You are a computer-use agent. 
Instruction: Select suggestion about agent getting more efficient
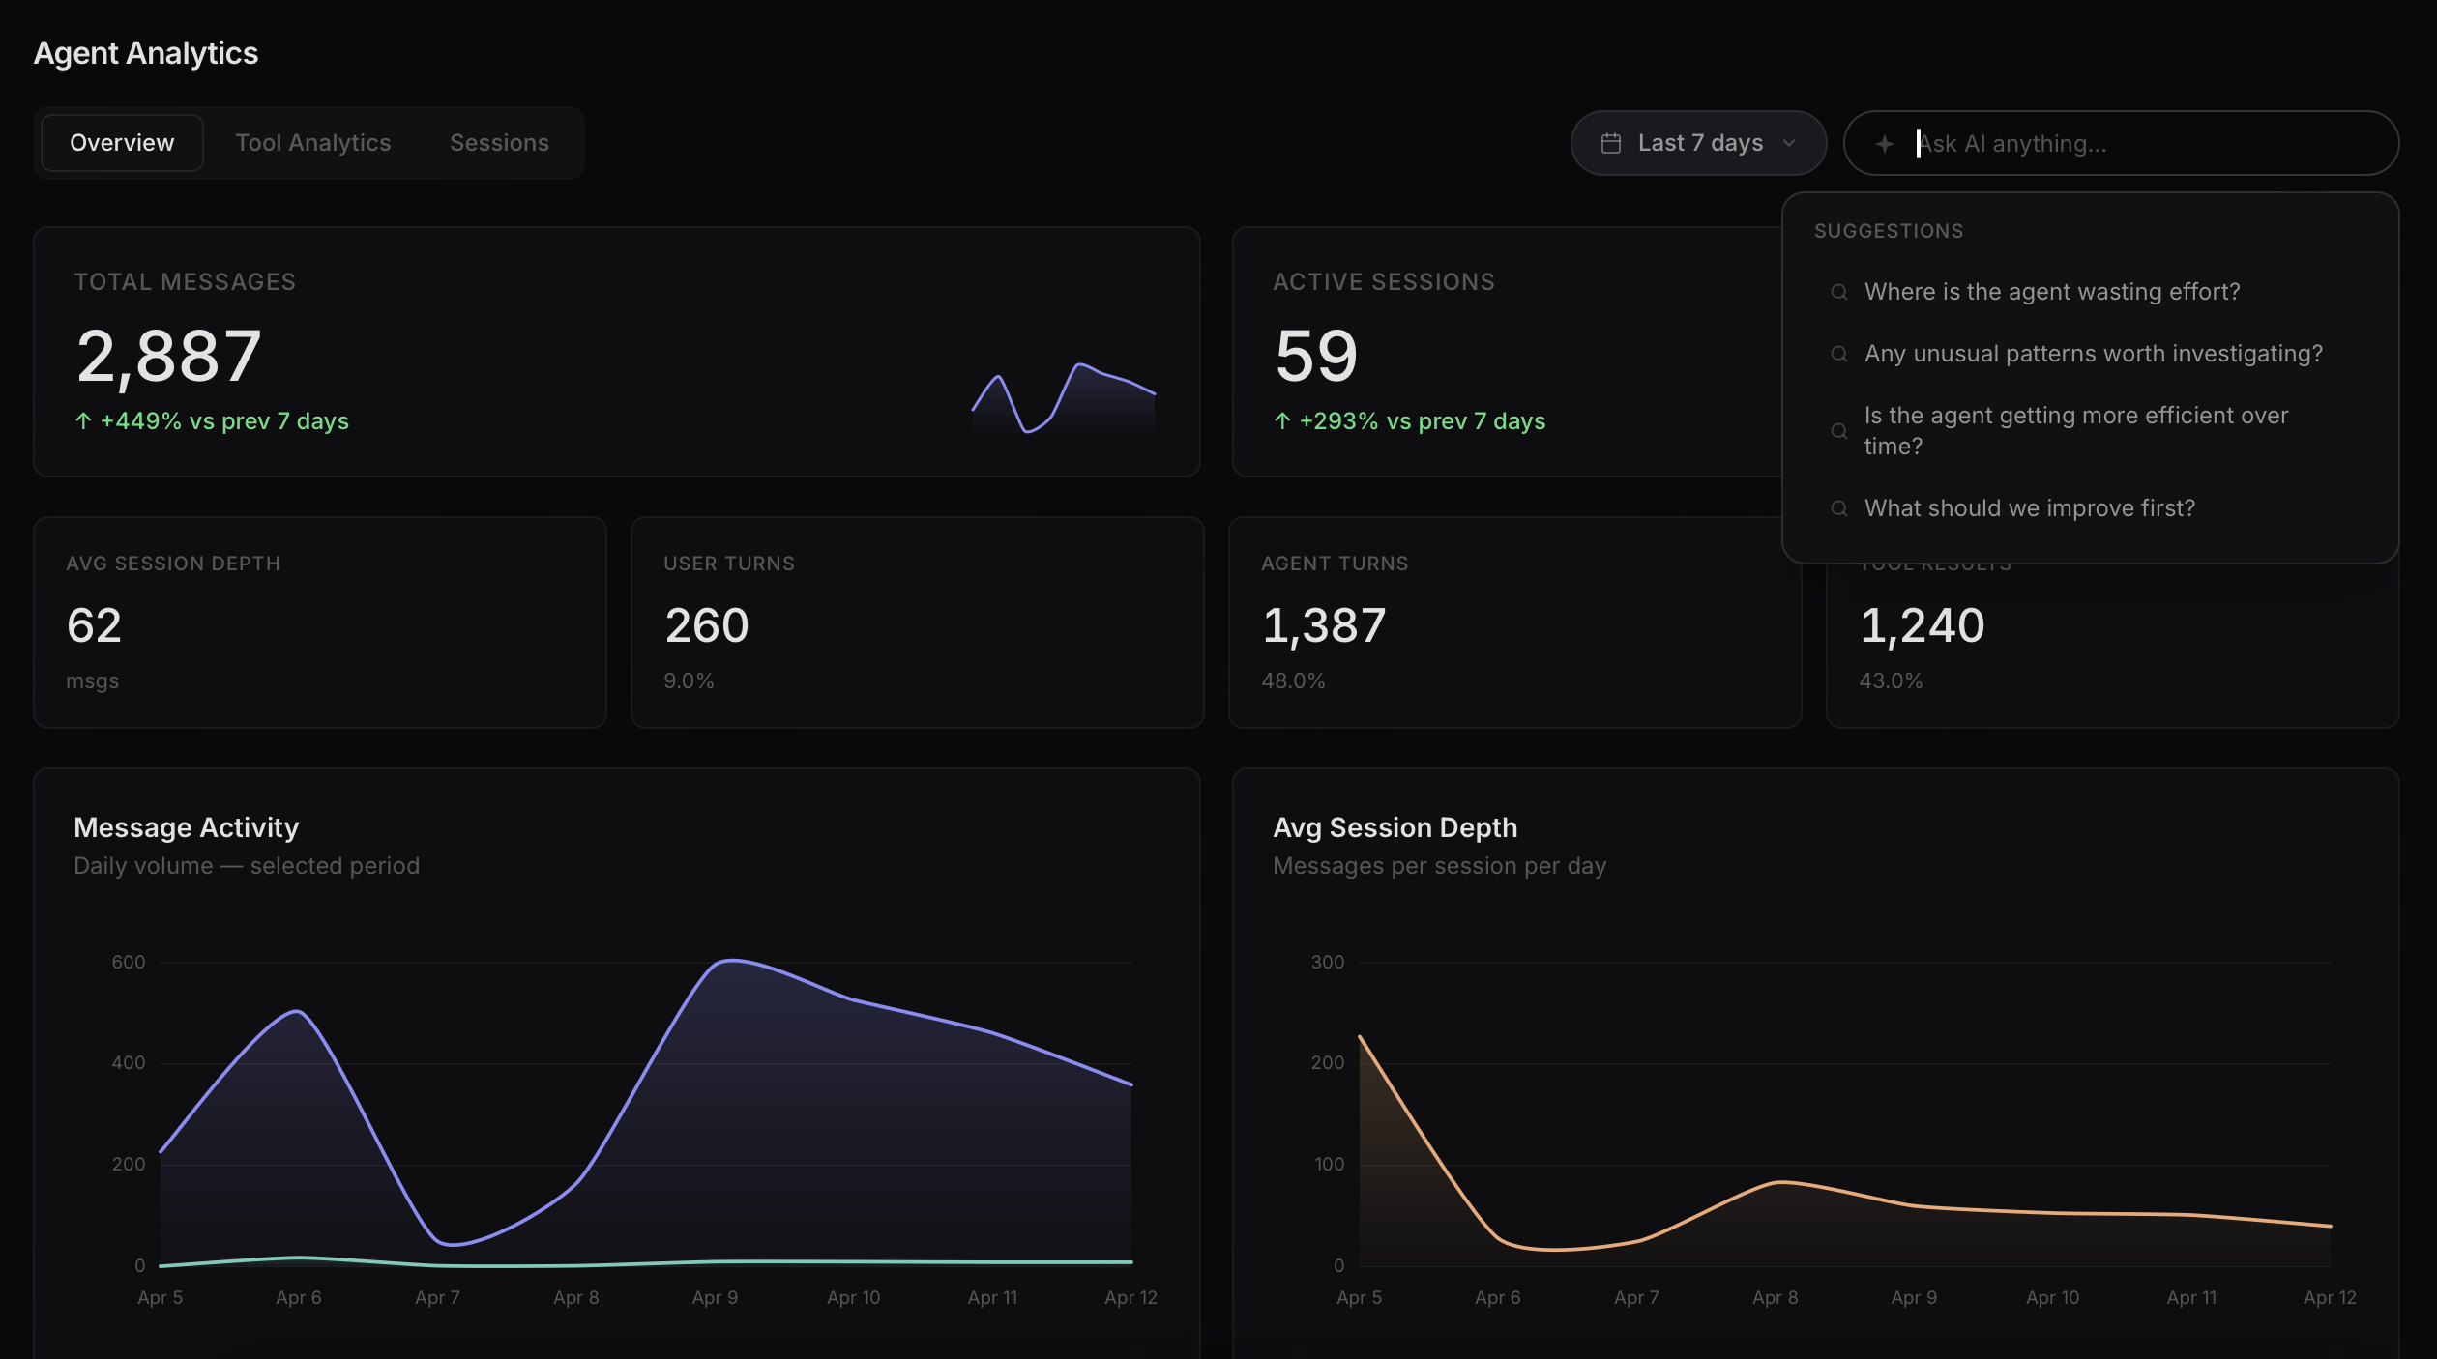point(2089,431)
